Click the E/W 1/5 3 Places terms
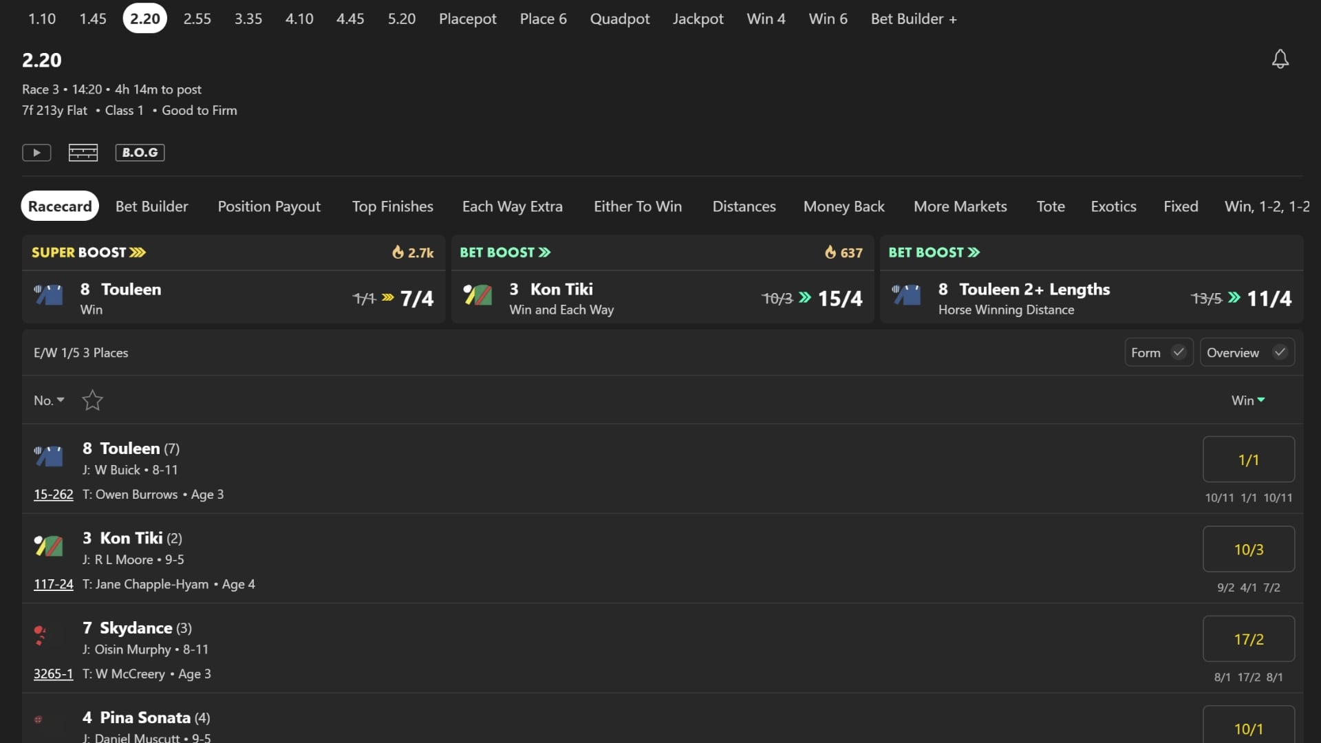This screenshot has height=743, width=1321. pos(81,352)
